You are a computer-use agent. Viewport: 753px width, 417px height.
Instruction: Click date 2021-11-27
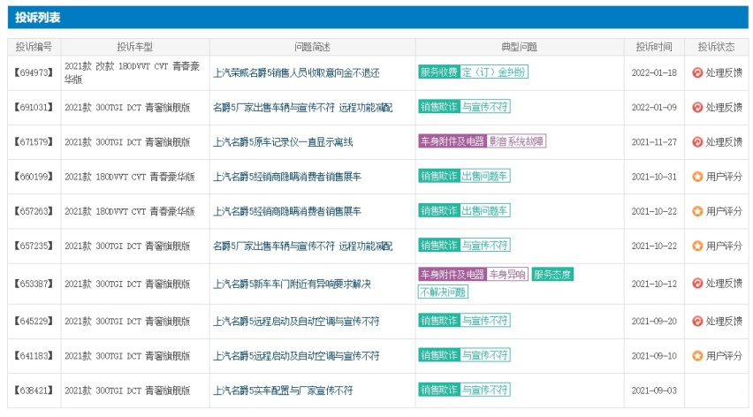pyautogui.click(x=654, y=142)
